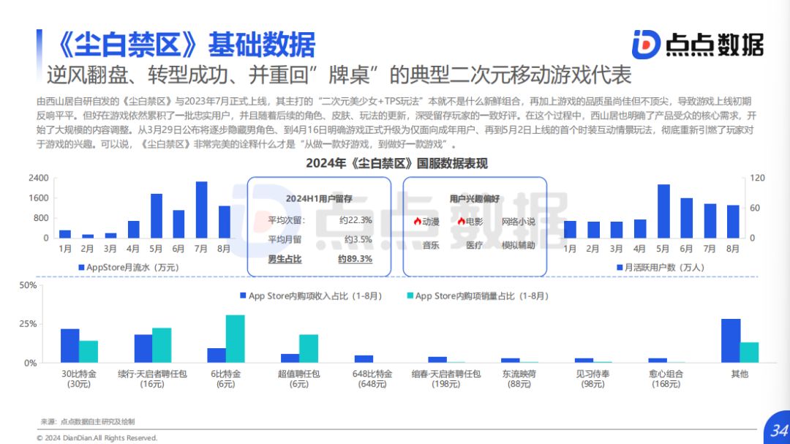Click the flame icon beside 动漫
The height and width of the screenshot is (444, 790).
click(x=417, y=221)
